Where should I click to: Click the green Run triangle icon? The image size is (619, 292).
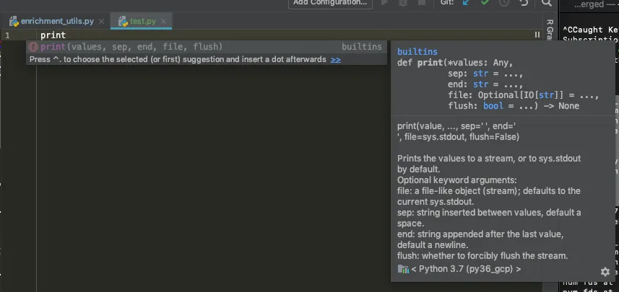pos(384,2)
